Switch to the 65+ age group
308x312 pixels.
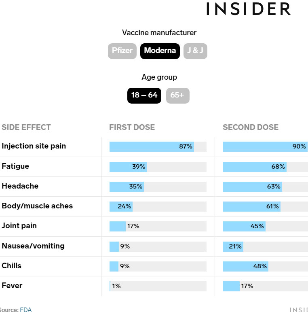click(x=178, y=96)
